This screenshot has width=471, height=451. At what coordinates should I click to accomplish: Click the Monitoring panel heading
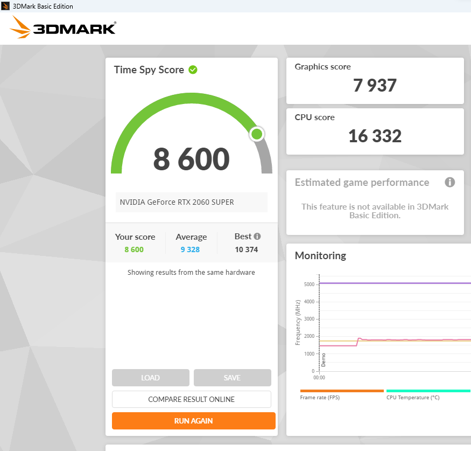click(320, 255)
